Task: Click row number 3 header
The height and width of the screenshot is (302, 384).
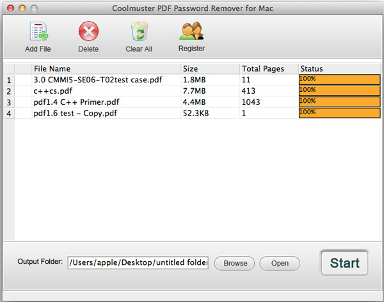Action: tap(9, 102)
